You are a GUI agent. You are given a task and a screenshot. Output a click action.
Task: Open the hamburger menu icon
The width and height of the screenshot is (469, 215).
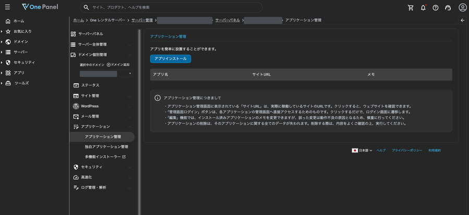pos(7,7)
